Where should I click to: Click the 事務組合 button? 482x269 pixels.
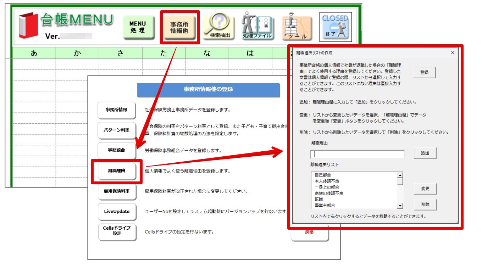click(x=117, y=150)
